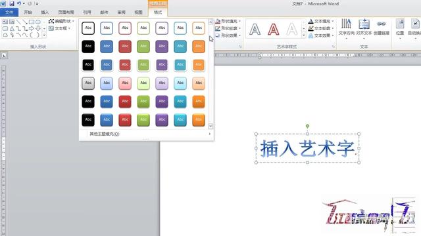Select the 格式 (Format) tab

click(158, 12)
